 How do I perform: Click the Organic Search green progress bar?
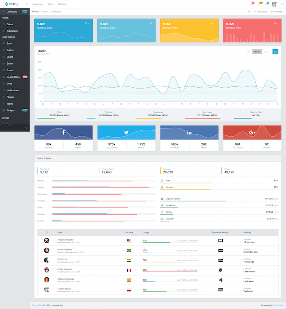(x=193, y=201)
